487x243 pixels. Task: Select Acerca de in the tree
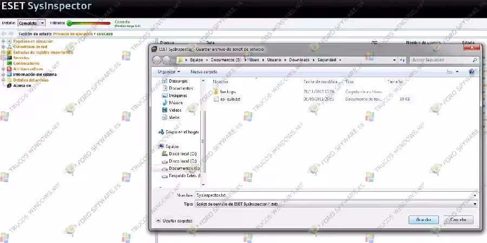22,85
